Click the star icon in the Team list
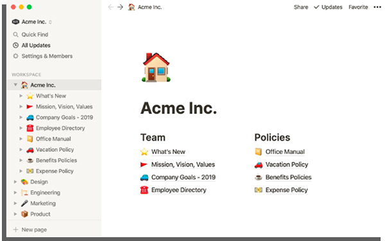385x241 pixels. point(144,152)
